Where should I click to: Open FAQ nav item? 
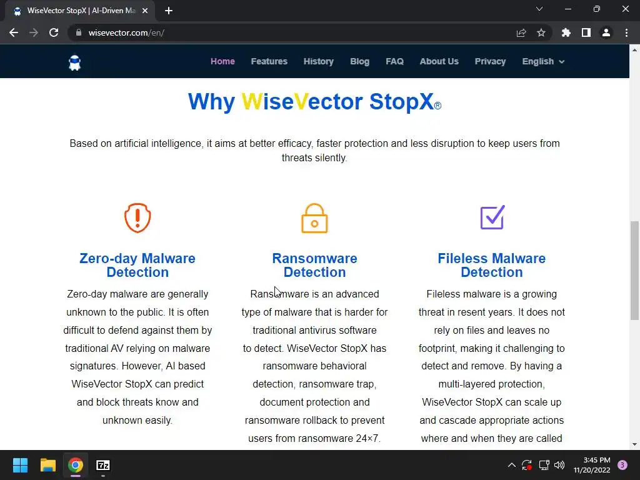(x=395, y=61)
